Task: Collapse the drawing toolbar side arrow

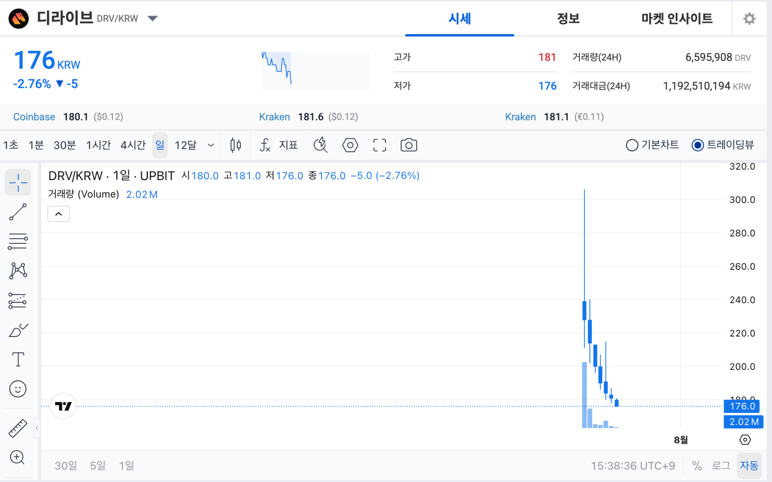Action: click(37, 428)
